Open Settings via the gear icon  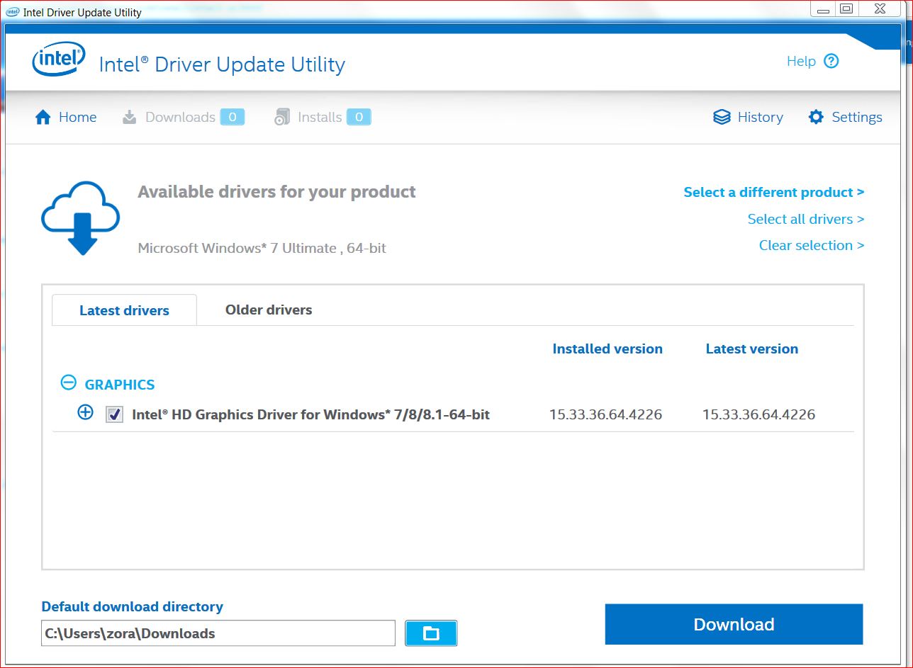pos(815,117)
